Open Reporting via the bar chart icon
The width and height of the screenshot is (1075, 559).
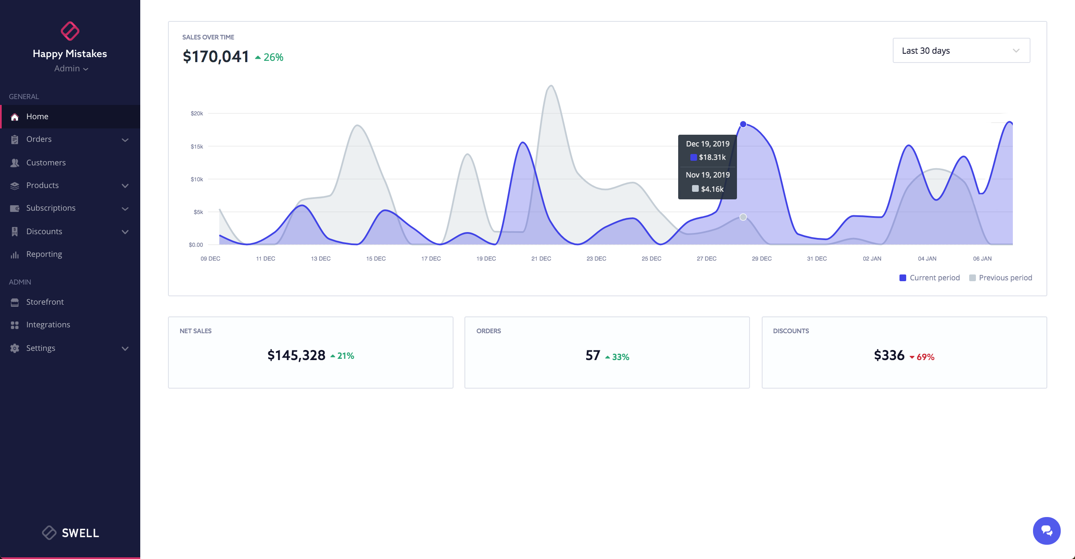[x=14, y=254]
